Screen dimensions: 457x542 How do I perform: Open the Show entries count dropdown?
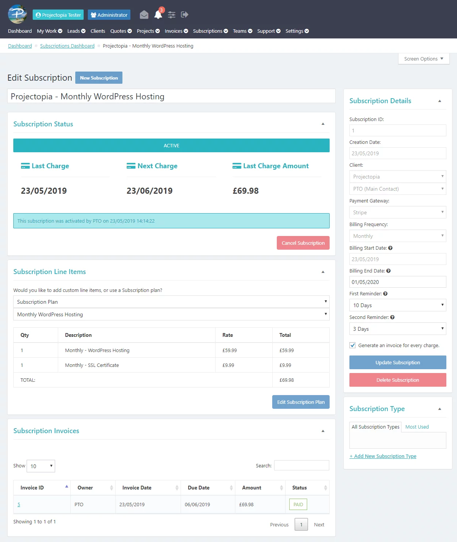(x=41, y=466)
